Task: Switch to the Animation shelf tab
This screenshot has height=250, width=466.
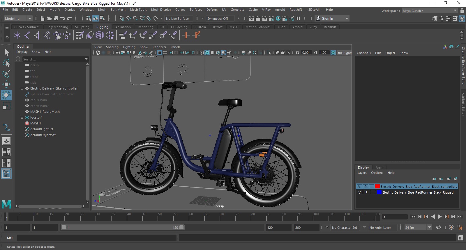Action: (123, 27)
